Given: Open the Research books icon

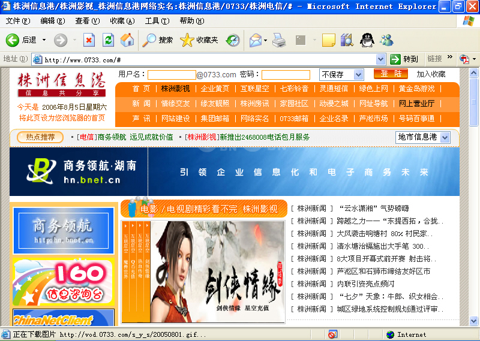Looking at the screenshot, I should tap(347, 40).
